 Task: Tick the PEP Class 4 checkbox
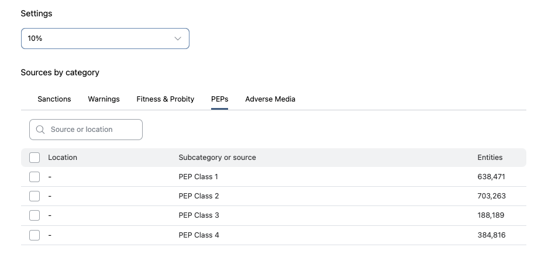(35, 235)
